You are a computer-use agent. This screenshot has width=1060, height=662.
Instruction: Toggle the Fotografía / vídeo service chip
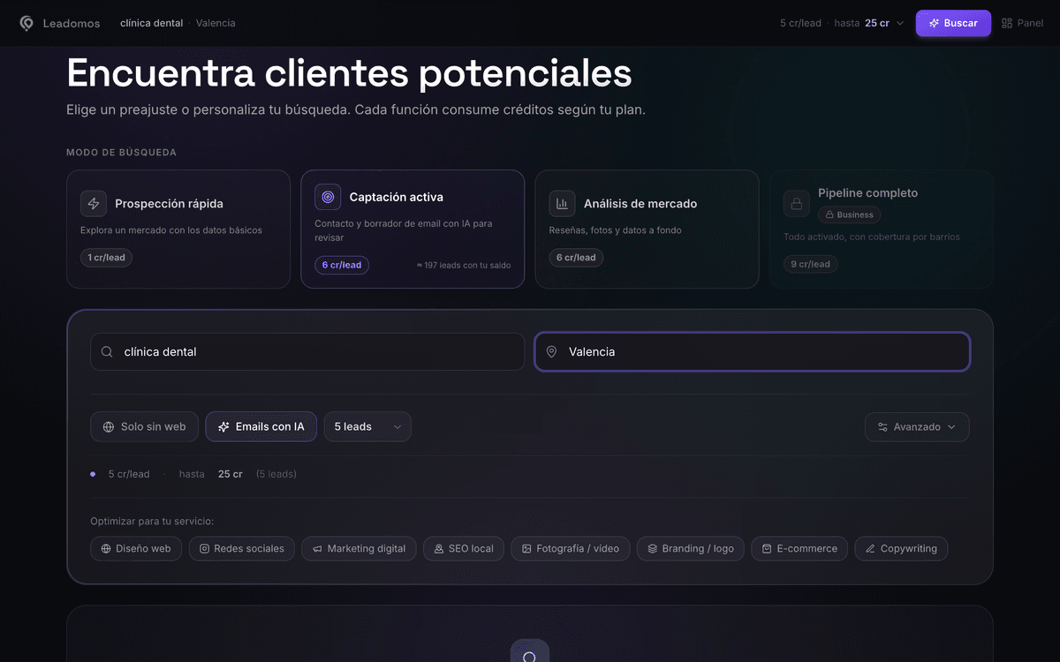coord(570,548)
